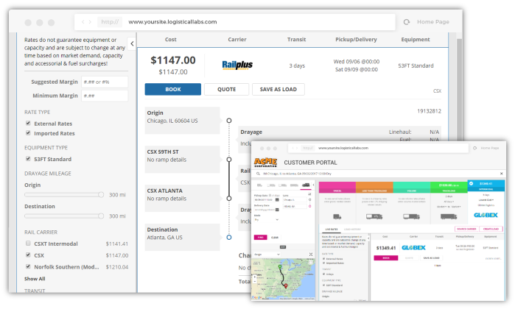Click the main browser reload icon
This screenshot has height=309, width=515.
tap(407, 22)
